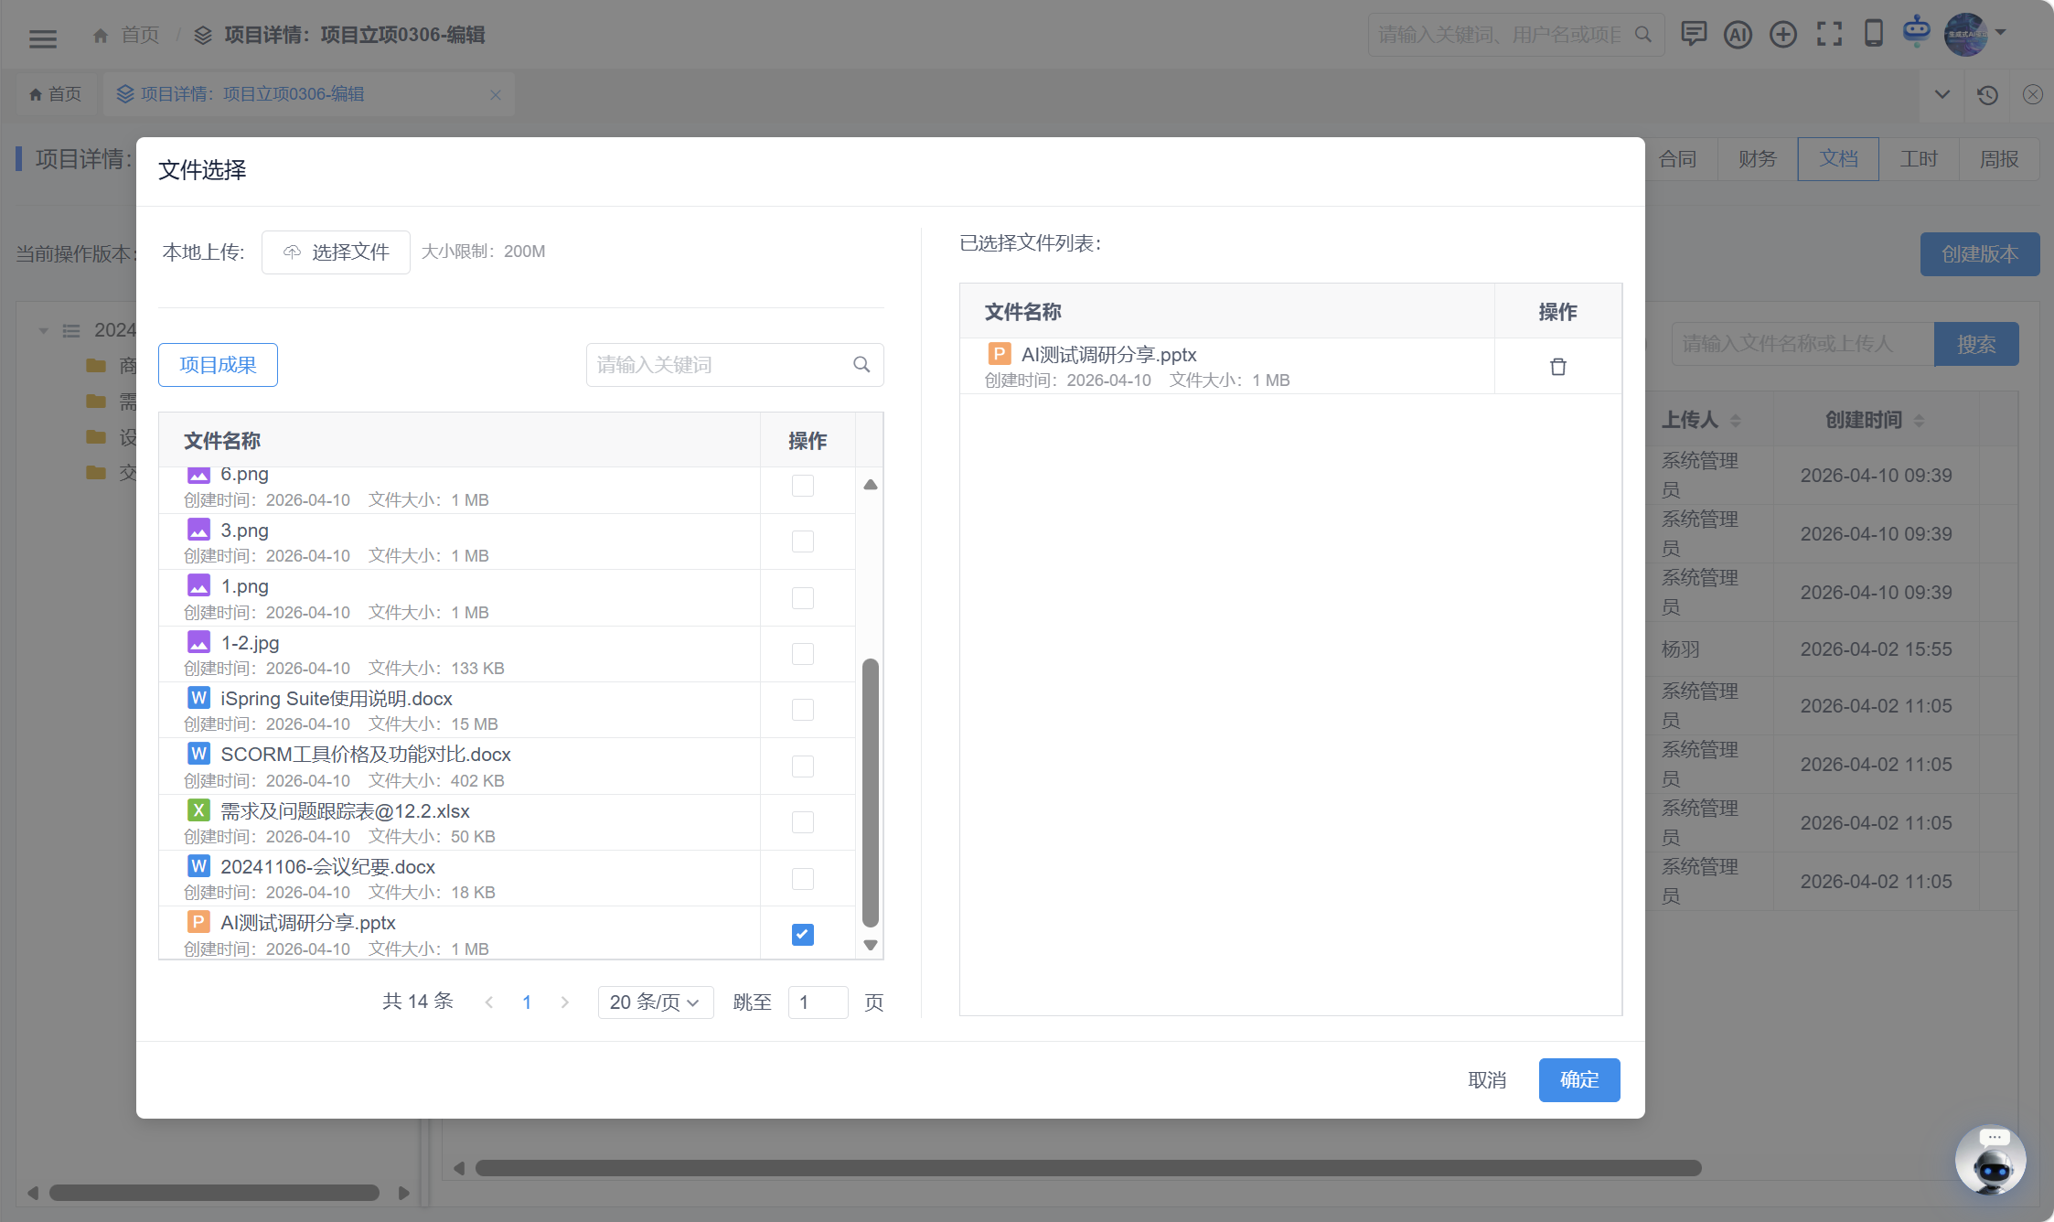Check the box for 1.png
Image resolution: width=2054 pixels, height=1222 pixels.
pyautogui.click(x=802, y=598)
